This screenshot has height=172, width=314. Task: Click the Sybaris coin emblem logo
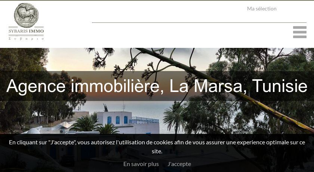point(26,15)
